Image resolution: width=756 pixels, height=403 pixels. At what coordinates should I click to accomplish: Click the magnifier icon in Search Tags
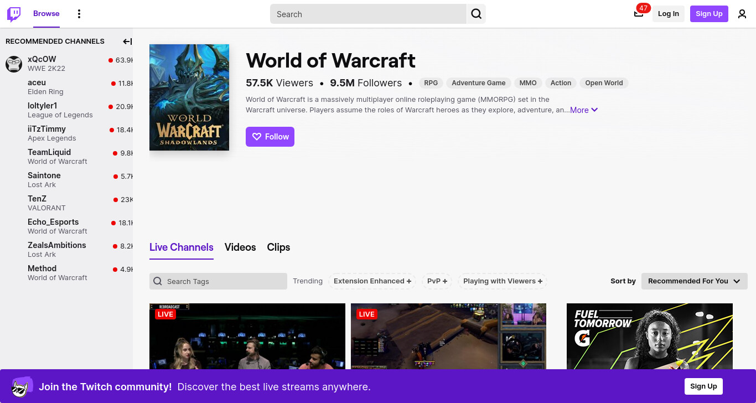point(158,281)
